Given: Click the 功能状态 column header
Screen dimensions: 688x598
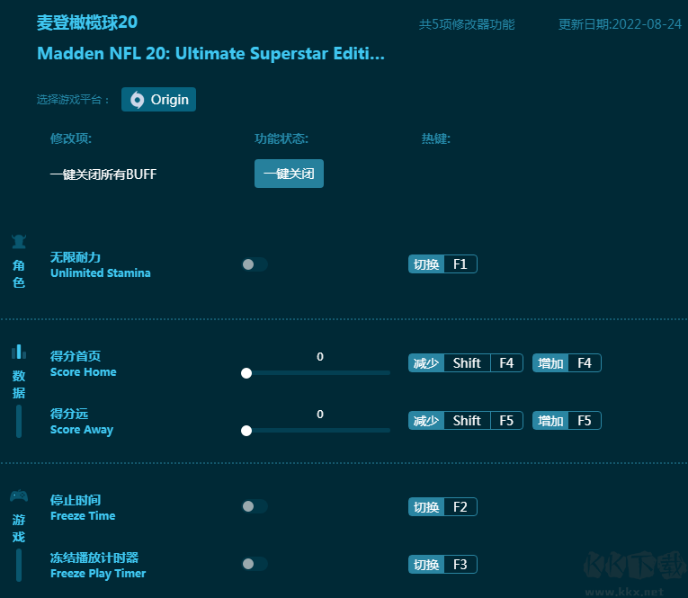Looking at the screenshot, I should pos(281,138).
